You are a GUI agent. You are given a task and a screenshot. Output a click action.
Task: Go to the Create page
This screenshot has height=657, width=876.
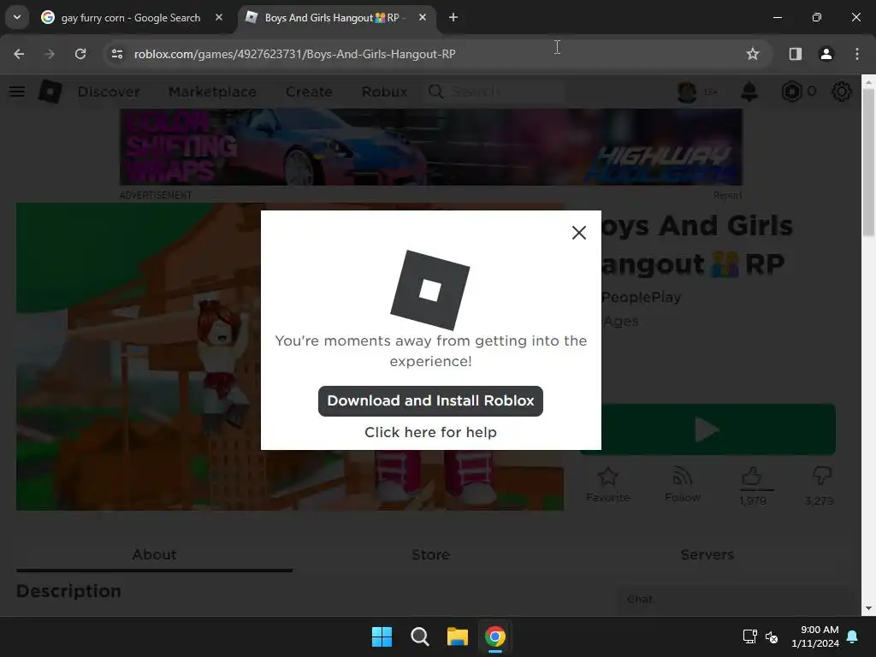pyautogui.click(x=309, y=92)
